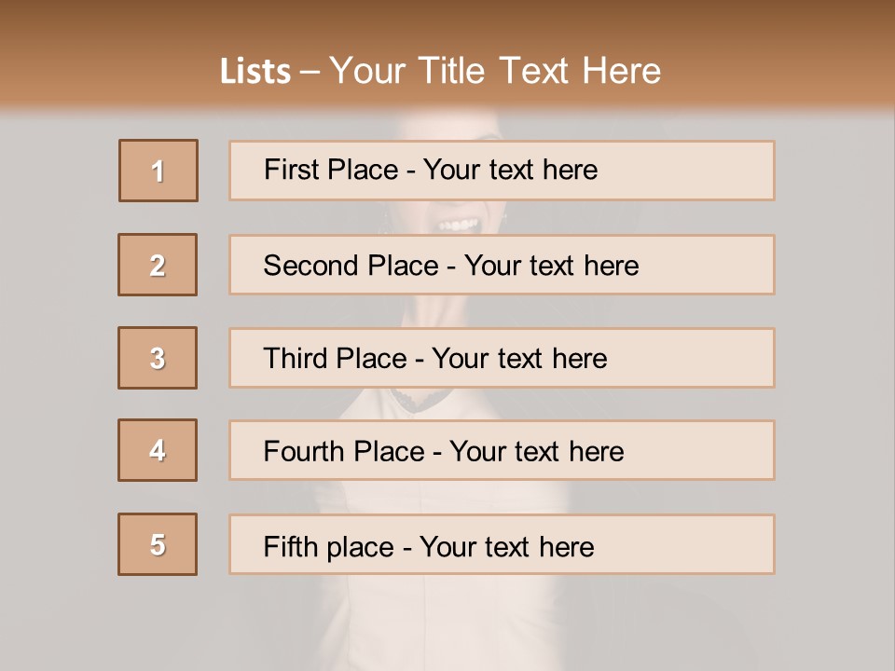
Task: Click the brown header banner
Action: (x=447, y=54)
